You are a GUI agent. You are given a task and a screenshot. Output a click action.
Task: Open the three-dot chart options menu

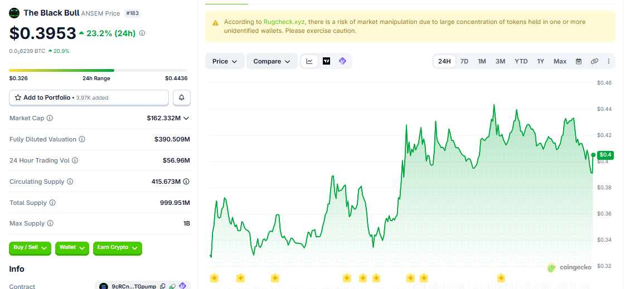point(609,61)
